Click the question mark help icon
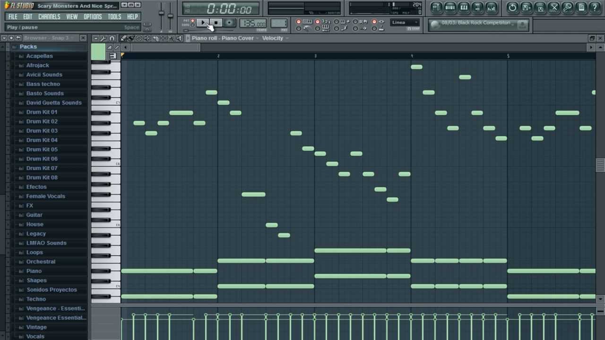605x340 pixels. pos(595,8)
